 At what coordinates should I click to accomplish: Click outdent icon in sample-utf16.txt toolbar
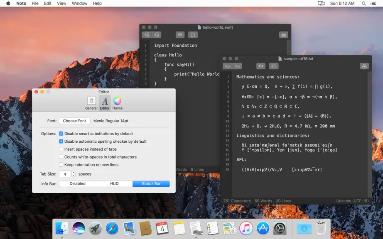[x=227, y=66]
